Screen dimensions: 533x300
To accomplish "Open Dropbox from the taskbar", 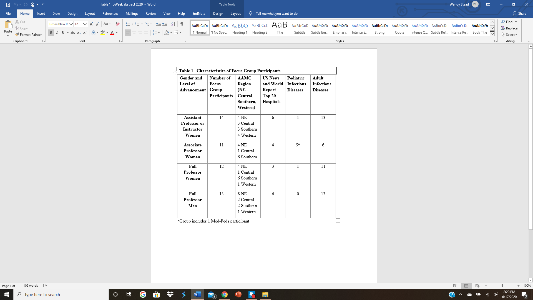I will click(170, 294).
